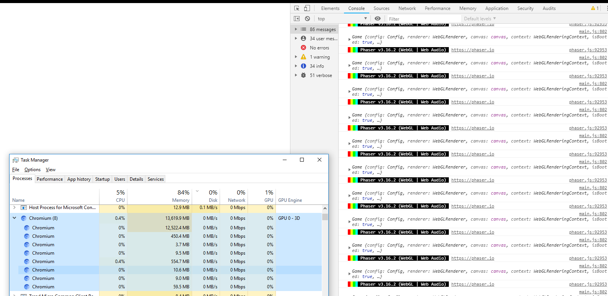Click the blue info icon beside 34 info
Screen dimensions: 608x296
pyautogui.click(x=303, y=66)
